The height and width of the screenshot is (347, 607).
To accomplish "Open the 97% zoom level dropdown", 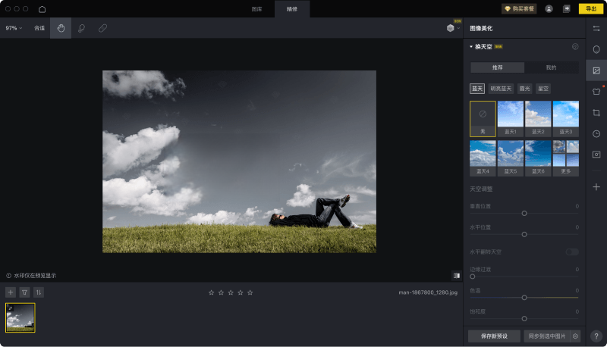I will [14, 28].
